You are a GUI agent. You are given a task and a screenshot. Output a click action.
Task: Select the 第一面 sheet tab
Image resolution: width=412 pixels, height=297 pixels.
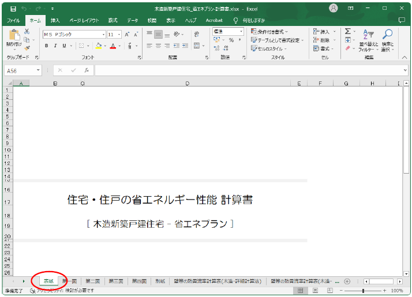[x=70, y=281]
